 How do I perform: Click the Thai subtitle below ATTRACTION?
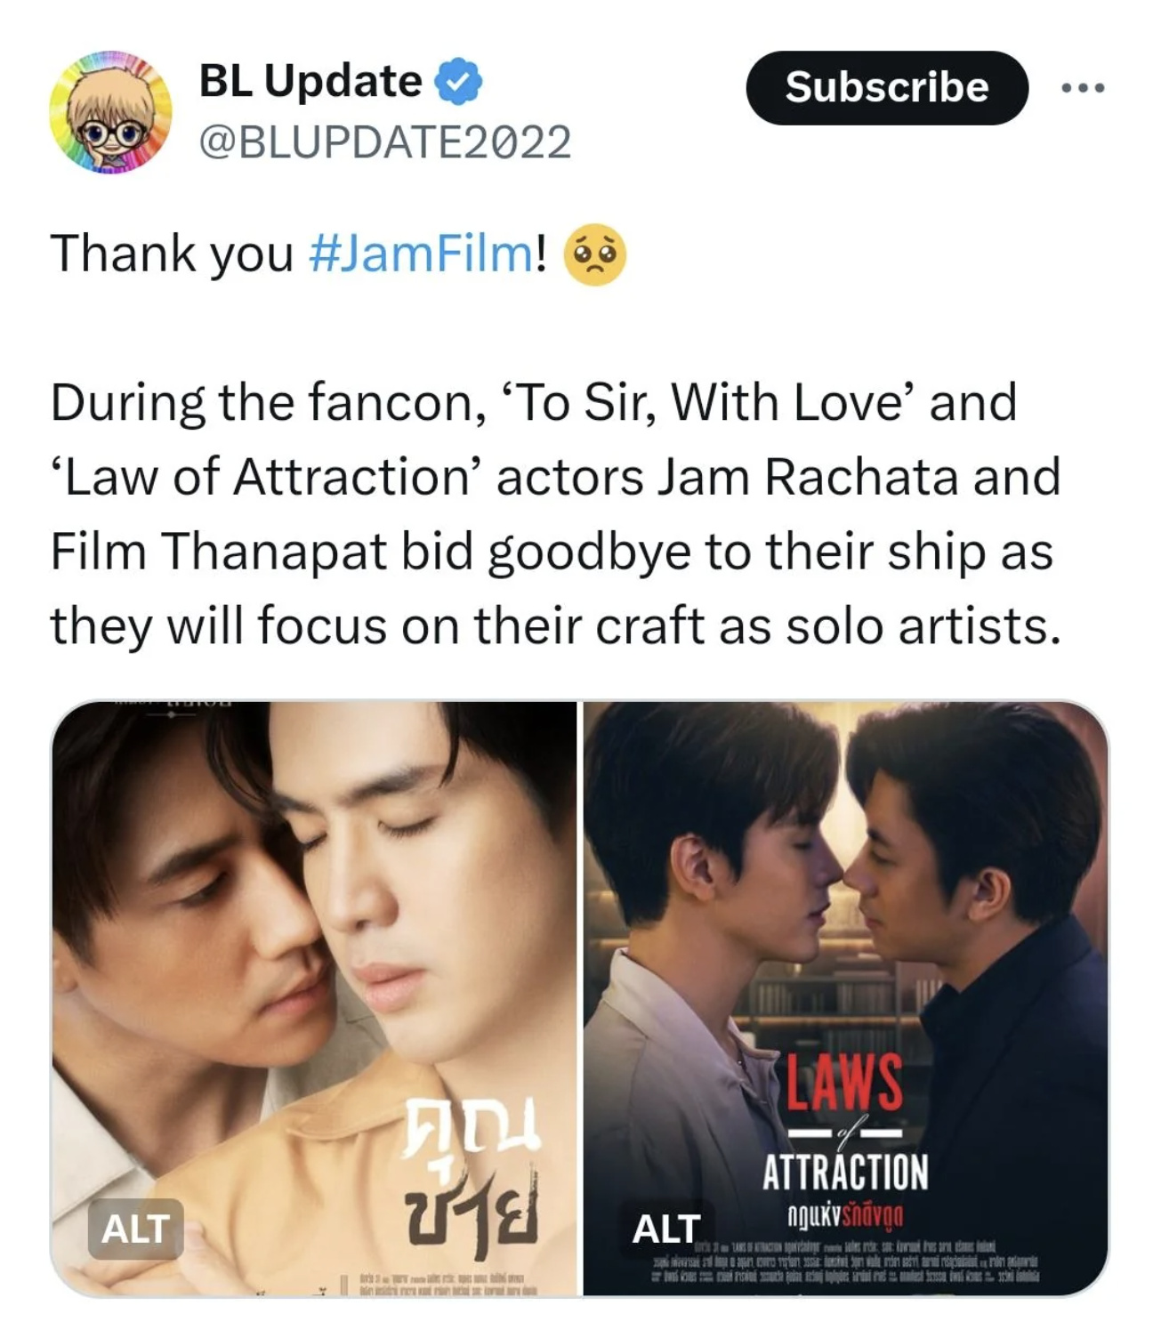click(x=845, y=1215)
